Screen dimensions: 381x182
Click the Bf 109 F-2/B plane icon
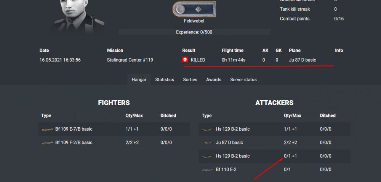47,143
